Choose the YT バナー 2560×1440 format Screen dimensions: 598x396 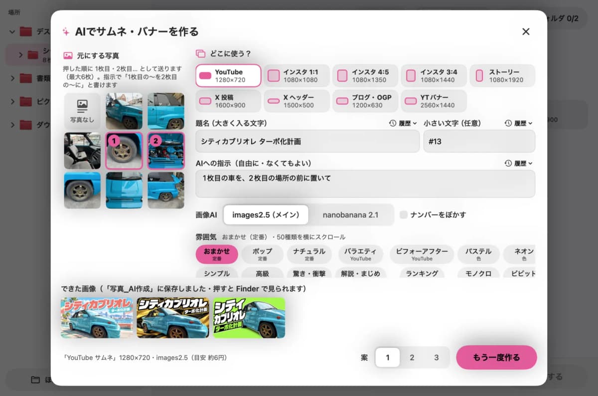434,101
